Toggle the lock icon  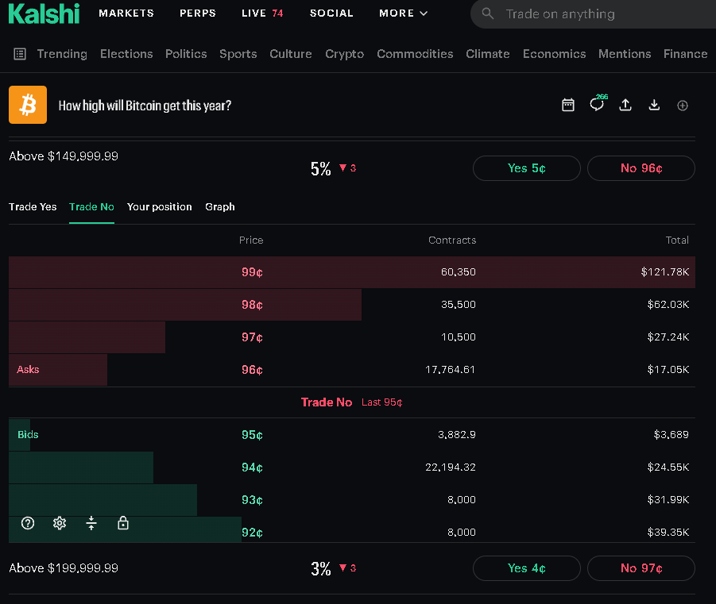tap(123, 523)
